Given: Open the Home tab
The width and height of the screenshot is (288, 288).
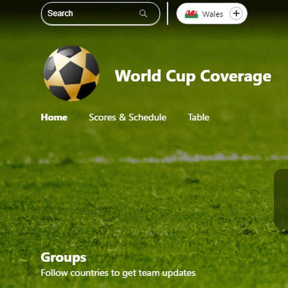Looking at the screenshot, I should [x=54, y=117].
